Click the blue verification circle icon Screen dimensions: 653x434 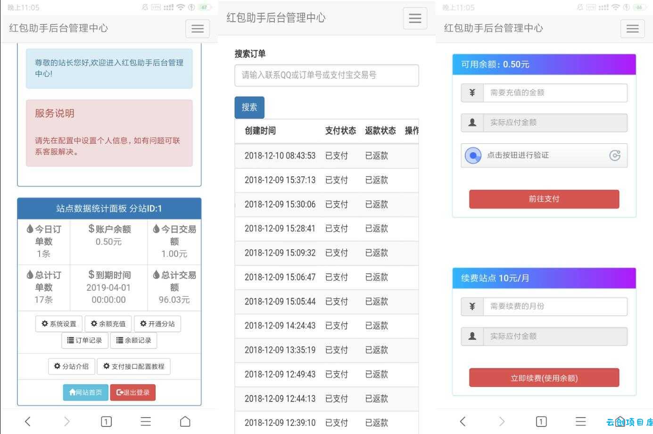pyautogui.click(x=473, y=156)
